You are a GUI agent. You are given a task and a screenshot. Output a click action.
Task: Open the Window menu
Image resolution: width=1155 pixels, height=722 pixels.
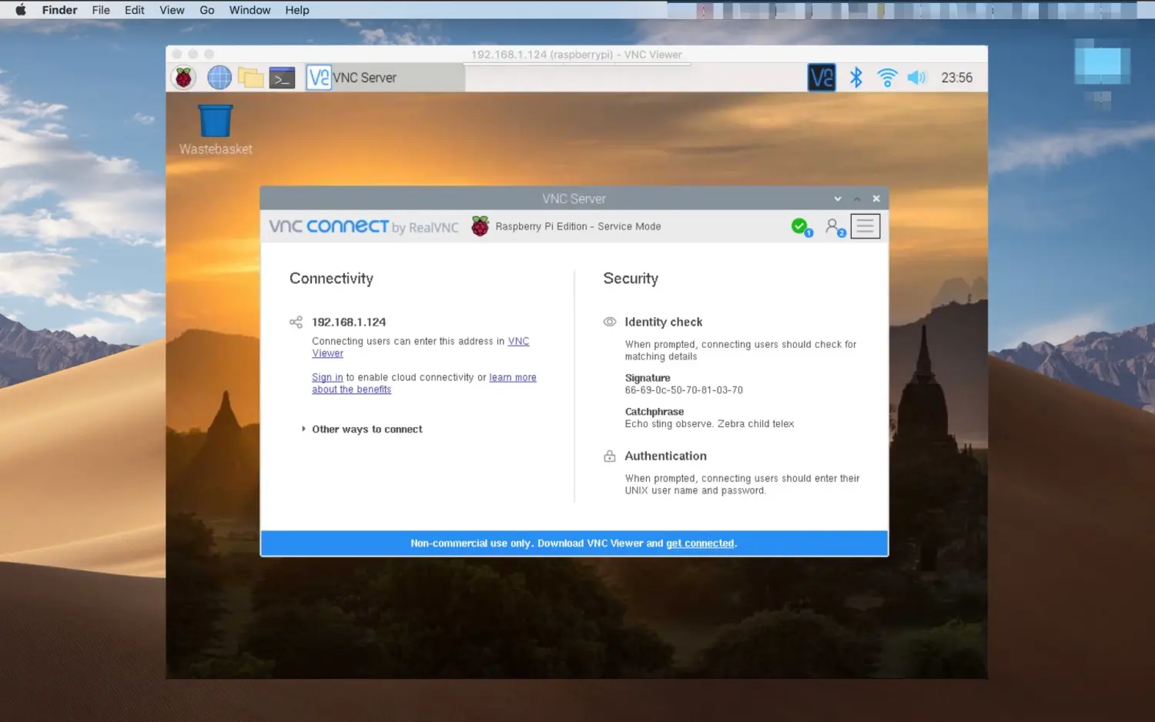(249, 10)
